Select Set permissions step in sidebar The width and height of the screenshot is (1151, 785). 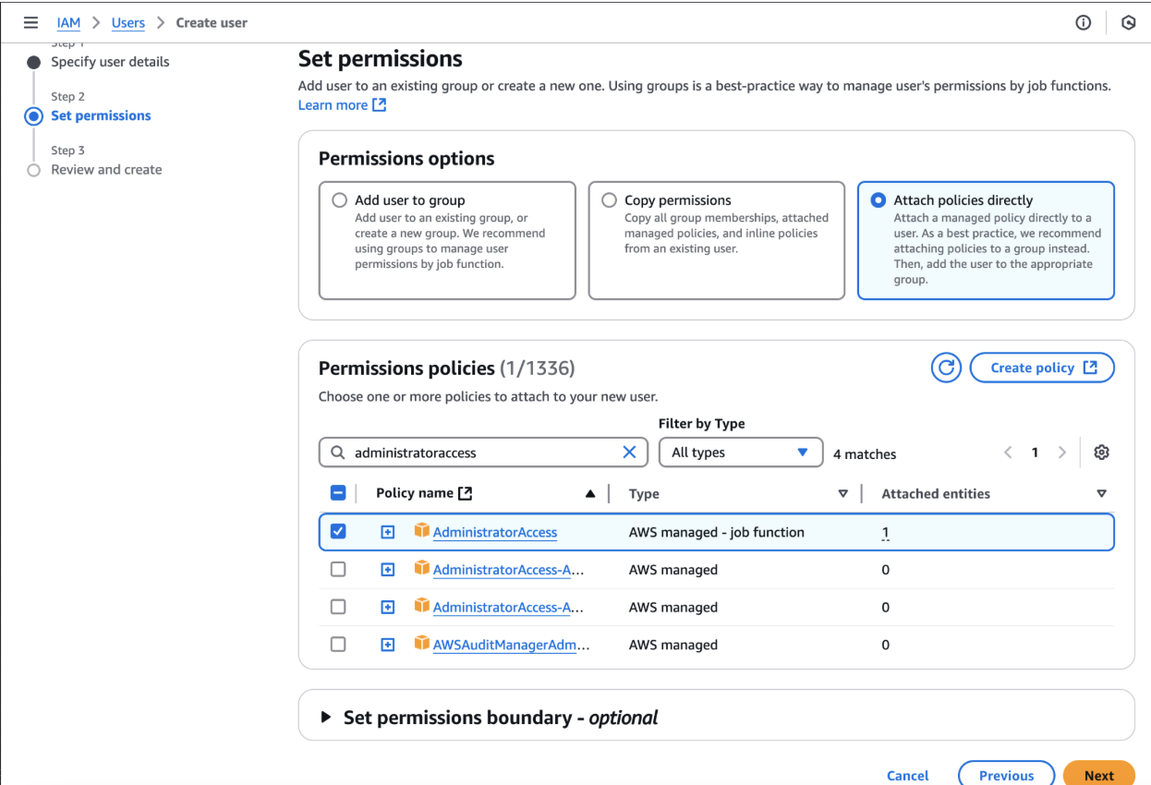(x=101, y=115)
